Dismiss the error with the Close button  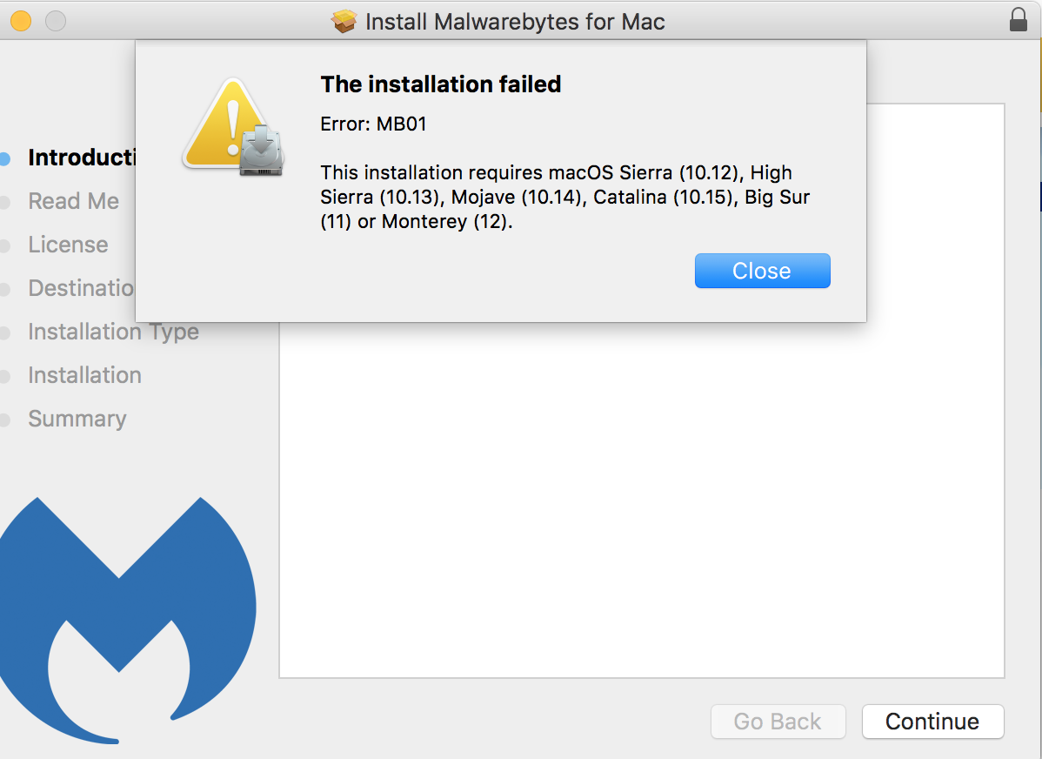pyautogui.click(x=762, y=271)
